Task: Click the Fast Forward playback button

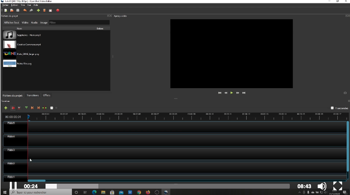Action: (238, 93)
